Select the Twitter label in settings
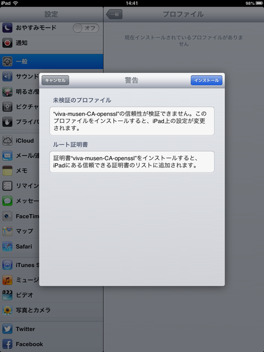 pyautogui.click(x=25, y=329)
